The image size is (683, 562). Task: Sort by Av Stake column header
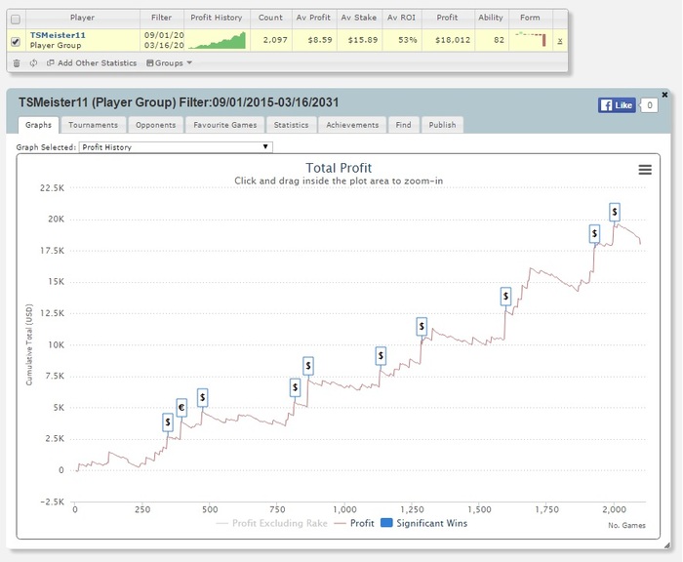[359, 18]
